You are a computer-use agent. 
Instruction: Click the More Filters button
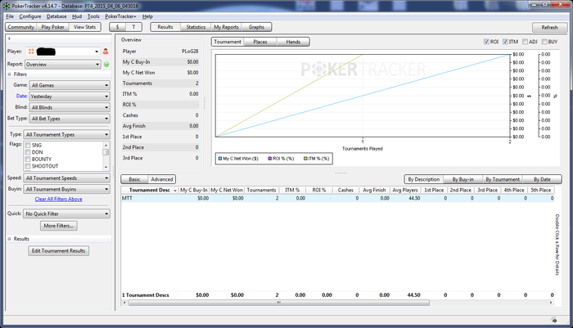(x=58, y=226)
